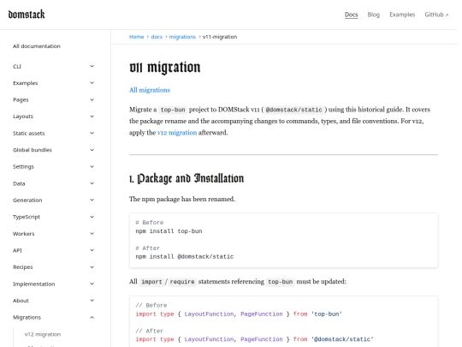Click 'npm install top-bun' code line
Viewport: 462px width, 347px height.
[x=169, y=231]
